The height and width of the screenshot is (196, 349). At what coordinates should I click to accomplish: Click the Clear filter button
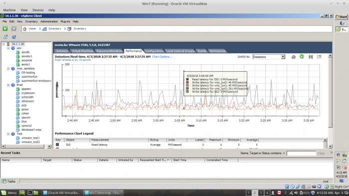tap(321, 153)
